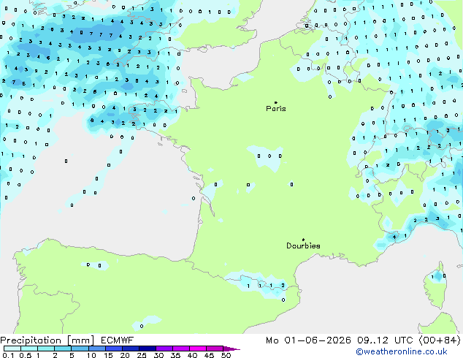Pick purple legend swatch between 30 and 35

164,349
